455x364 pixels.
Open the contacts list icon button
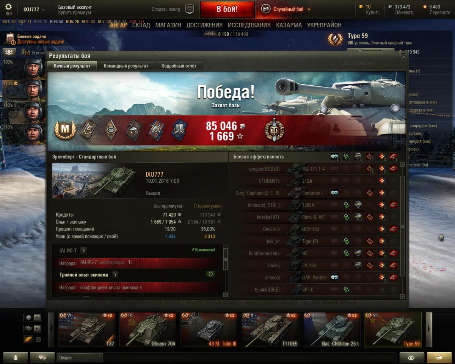(x=16, y=358)
